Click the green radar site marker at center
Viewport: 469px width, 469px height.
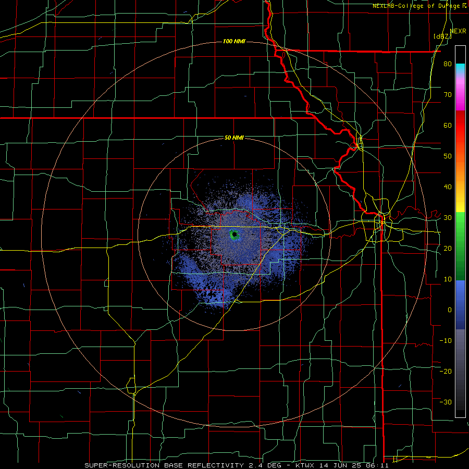click(x=234, y=235)
